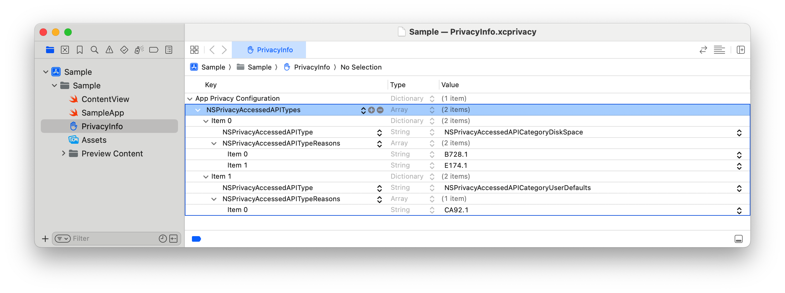Open the Bookmark navigator
The width and height of the screenshot is (785, 293).
point(80,50)
